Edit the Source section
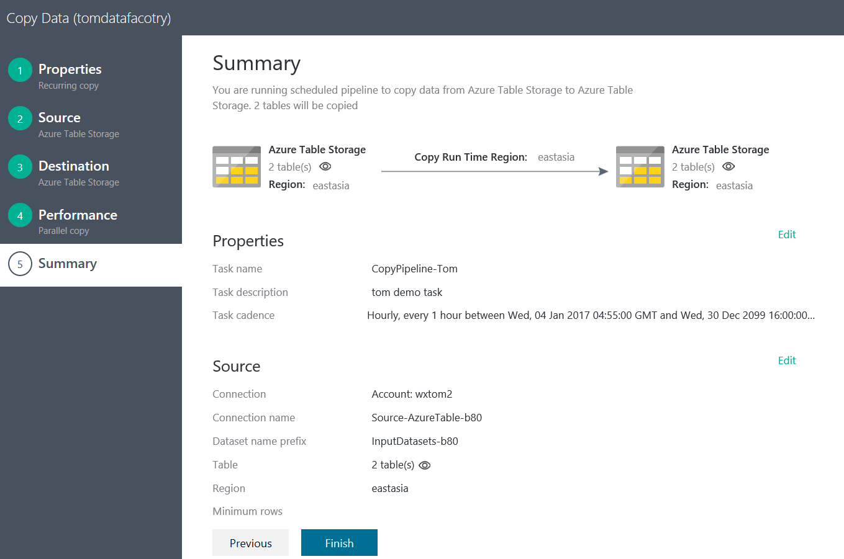 [x=787, y=360]
